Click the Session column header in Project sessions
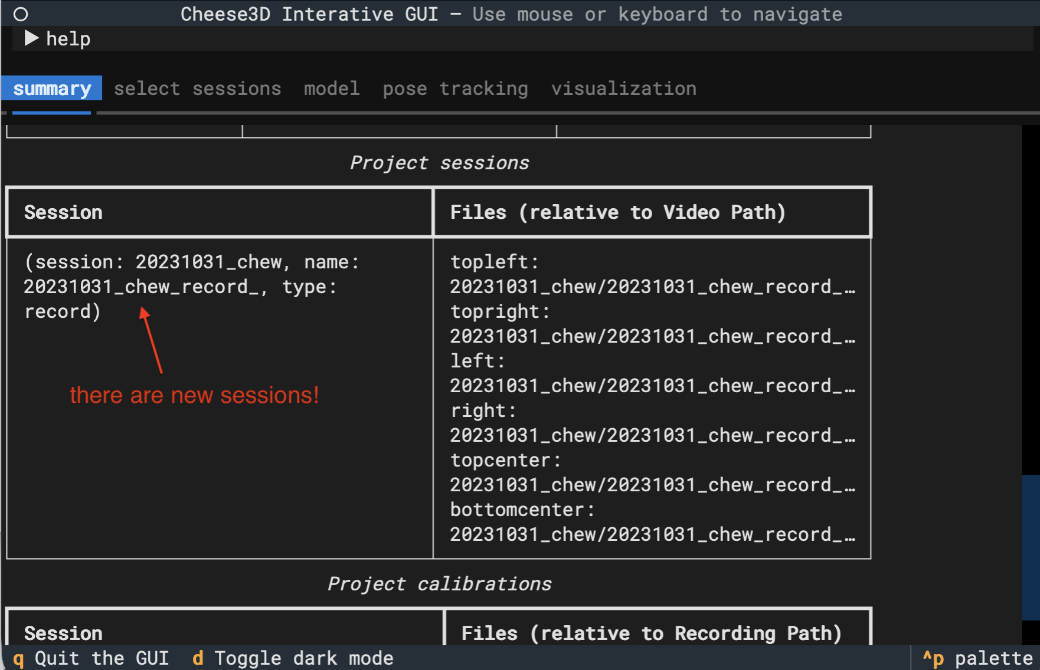 tap(63, 212)
